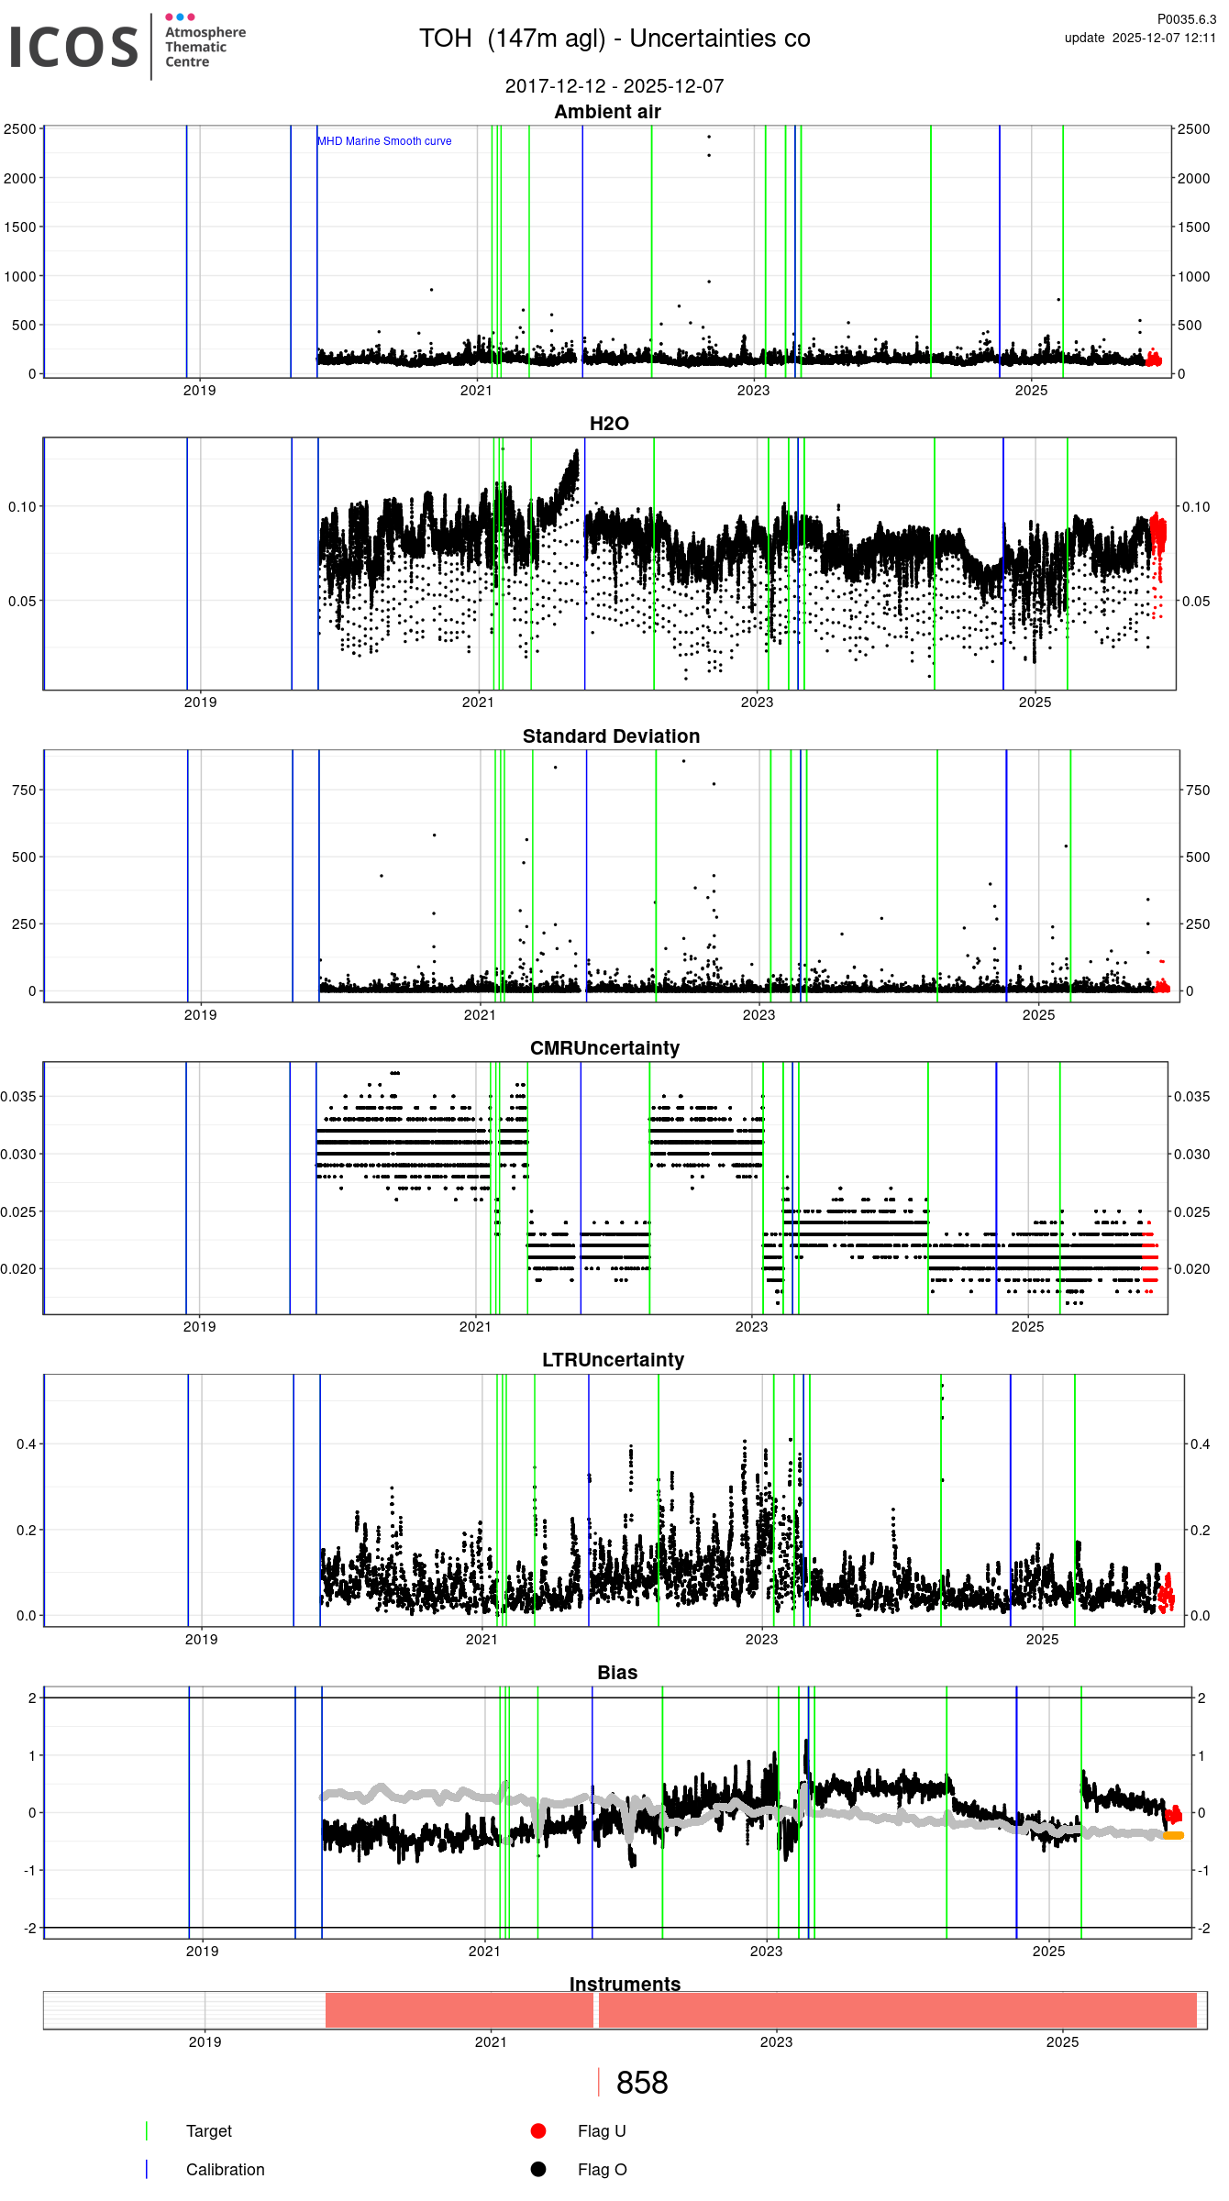Click the blue Calibration legend line marker
Screen dimensions: 1229x2201
147,2169
